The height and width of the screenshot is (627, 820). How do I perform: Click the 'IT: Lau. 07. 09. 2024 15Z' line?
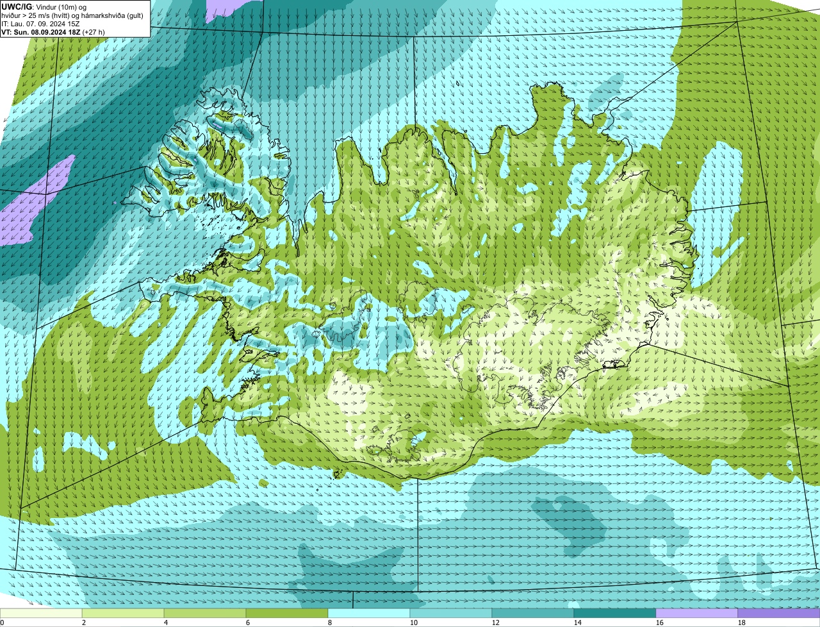pyautogui.click(x=40, y=23)
